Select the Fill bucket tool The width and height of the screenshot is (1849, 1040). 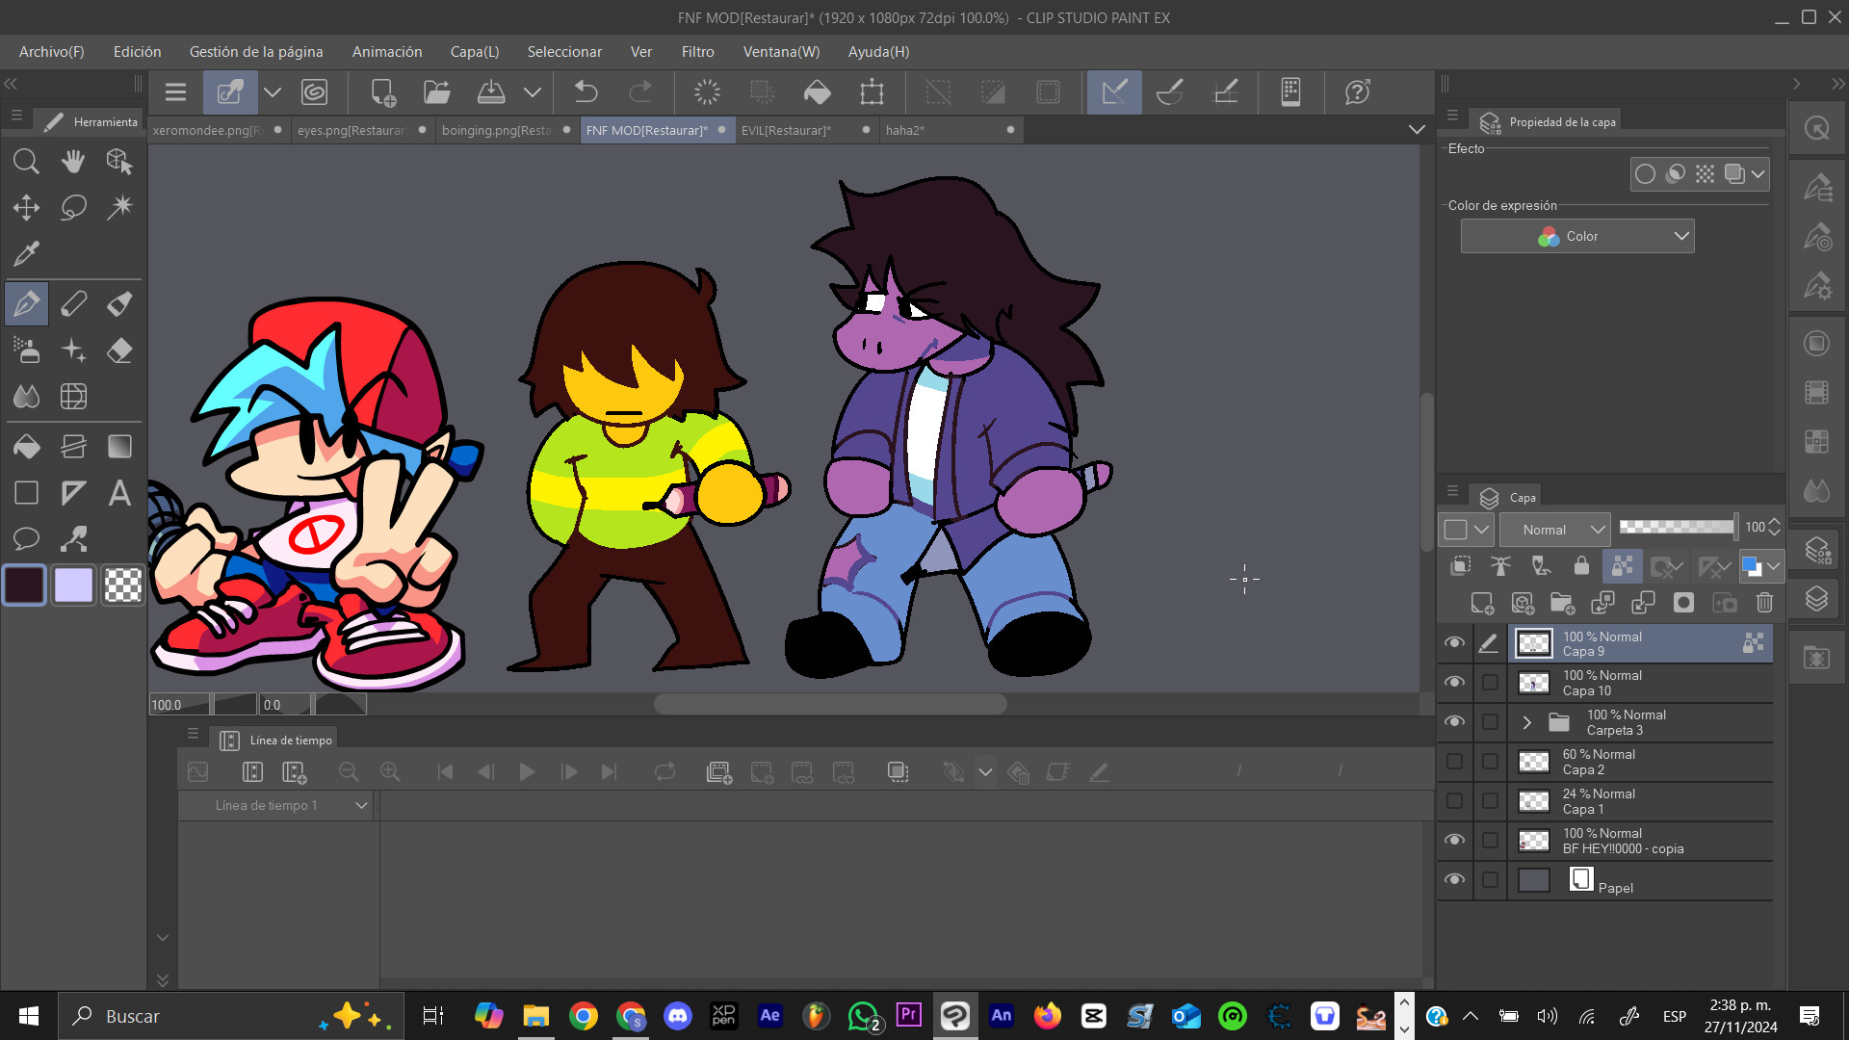click(x=26, y=446)
